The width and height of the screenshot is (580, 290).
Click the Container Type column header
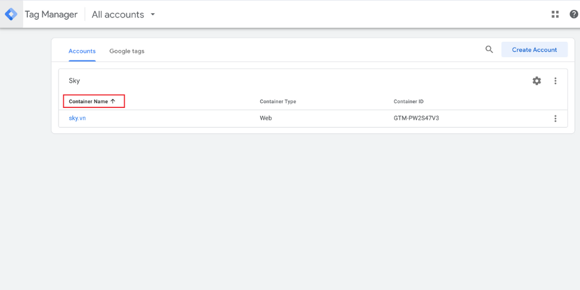pyautogui.click(x=278, y=101)
